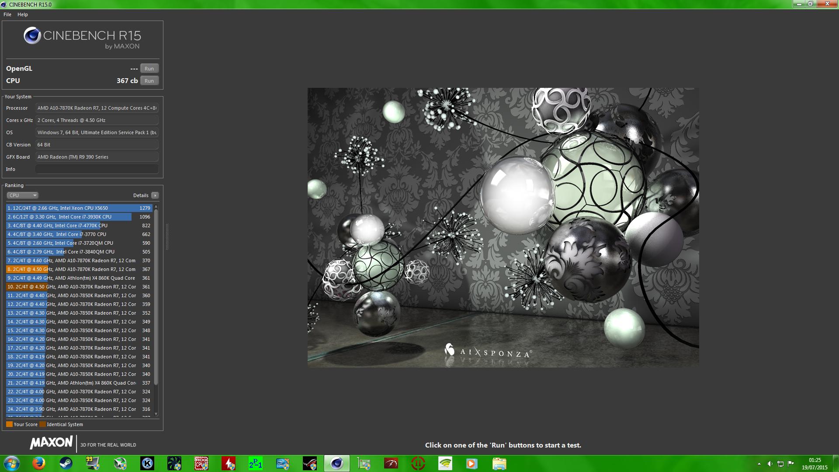Open the red circular pause taskbar icon
Image resolution: width=839 pixels, height=472 pixels.
(418, 464)
